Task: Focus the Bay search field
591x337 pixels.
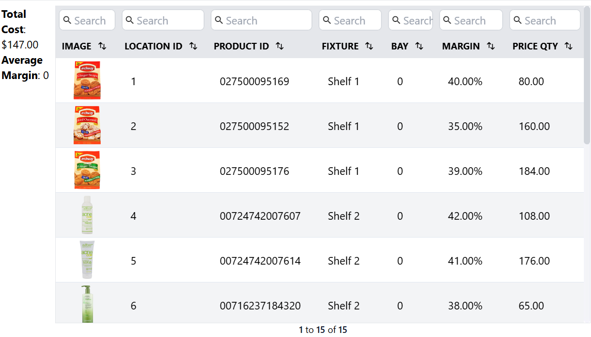Action: [411, 20]
